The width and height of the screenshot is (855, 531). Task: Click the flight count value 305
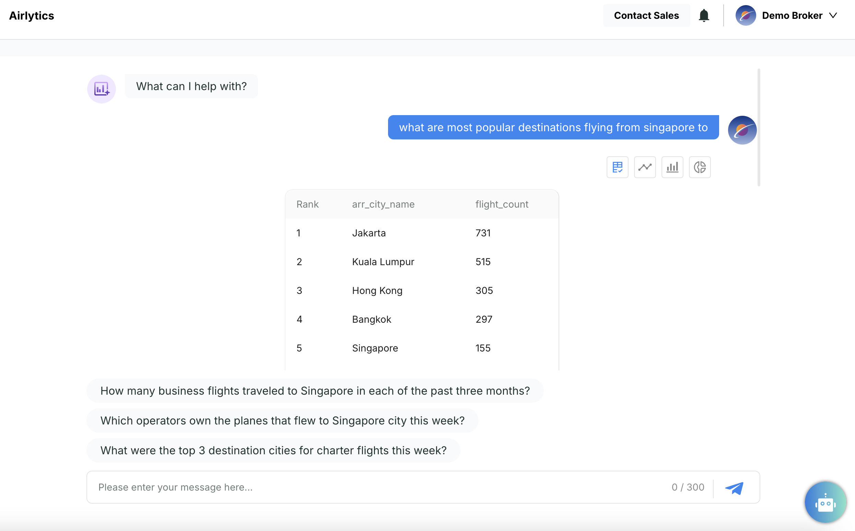(x=484, y=291)
